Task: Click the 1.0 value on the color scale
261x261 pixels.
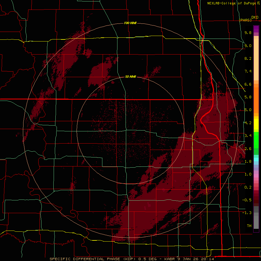Action: [x=248, y=174]
